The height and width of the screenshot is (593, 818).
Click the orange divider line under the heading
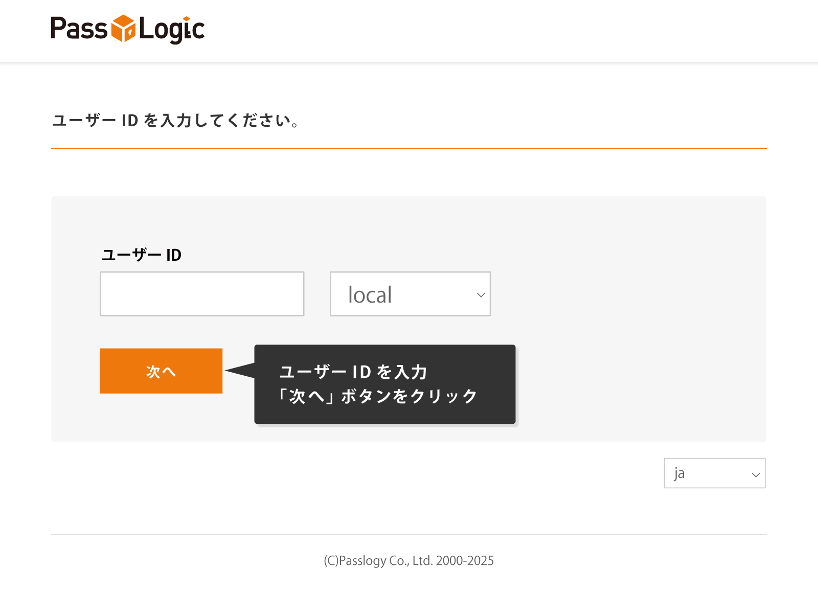(409, 148)
